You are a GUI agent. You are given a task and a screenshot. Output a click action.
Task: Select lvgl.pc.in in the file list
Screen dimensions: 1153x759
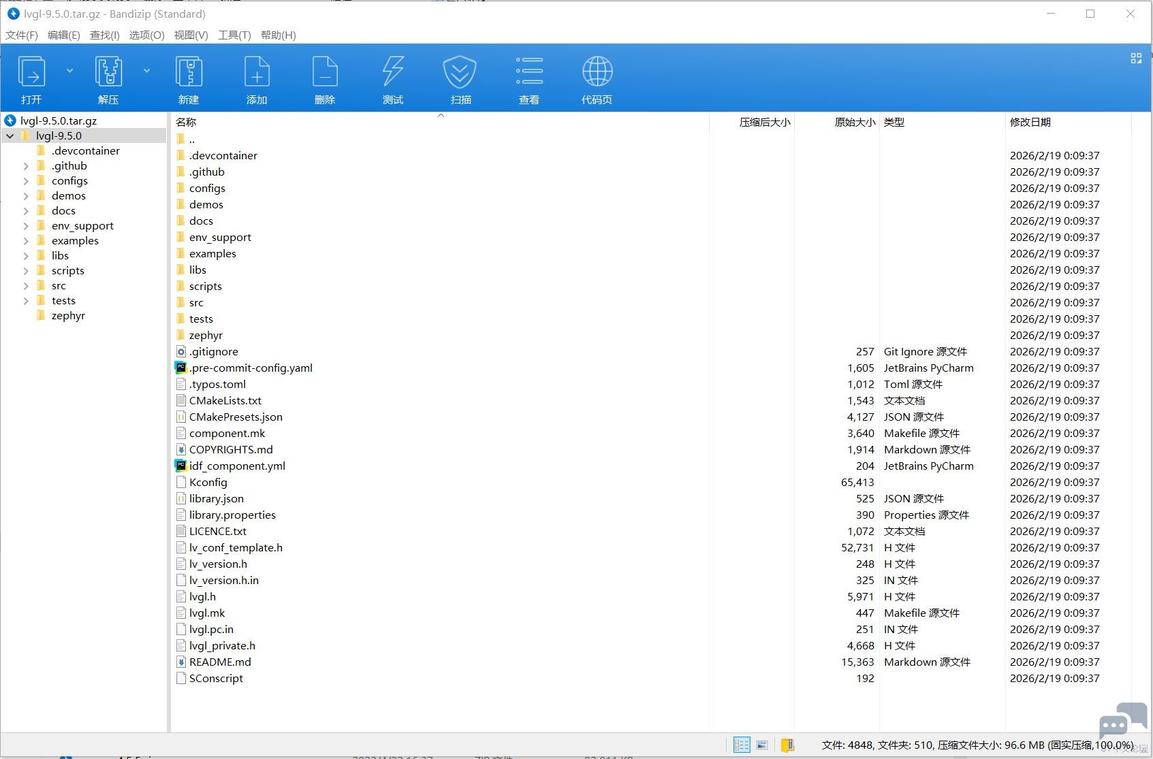[211, 630]
